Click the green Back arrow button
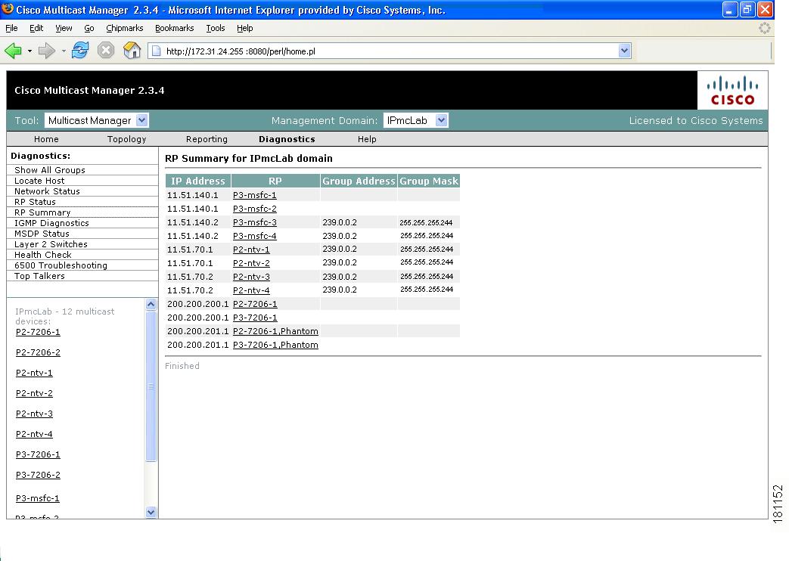The height and width of the screenshot is (561, 789). click(x=13, y=51)
